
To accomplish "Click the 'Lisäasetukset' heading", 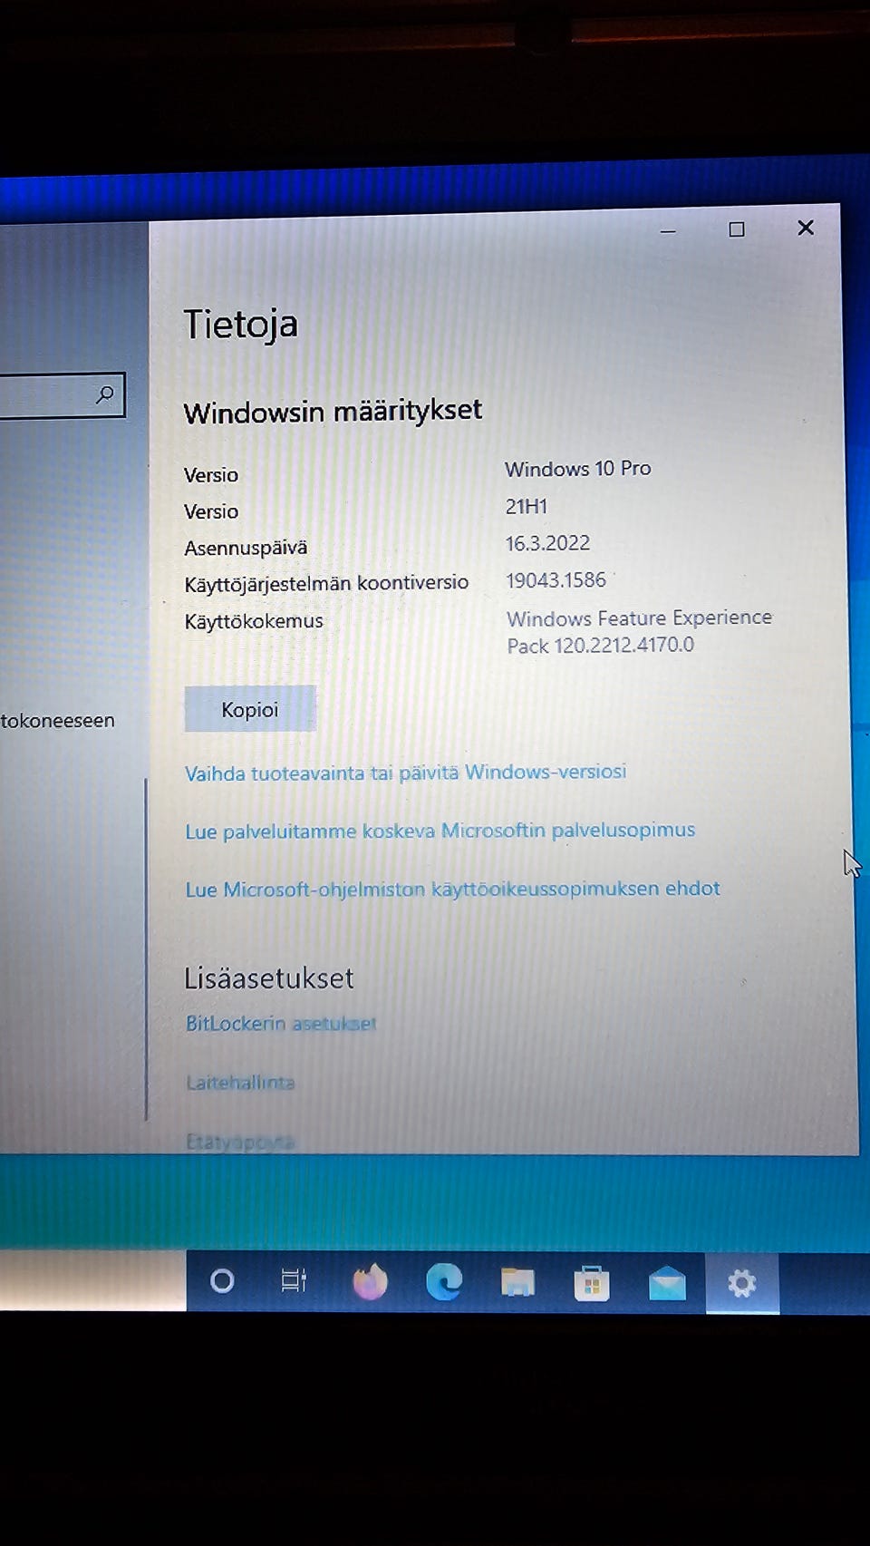I will [268, 978].
